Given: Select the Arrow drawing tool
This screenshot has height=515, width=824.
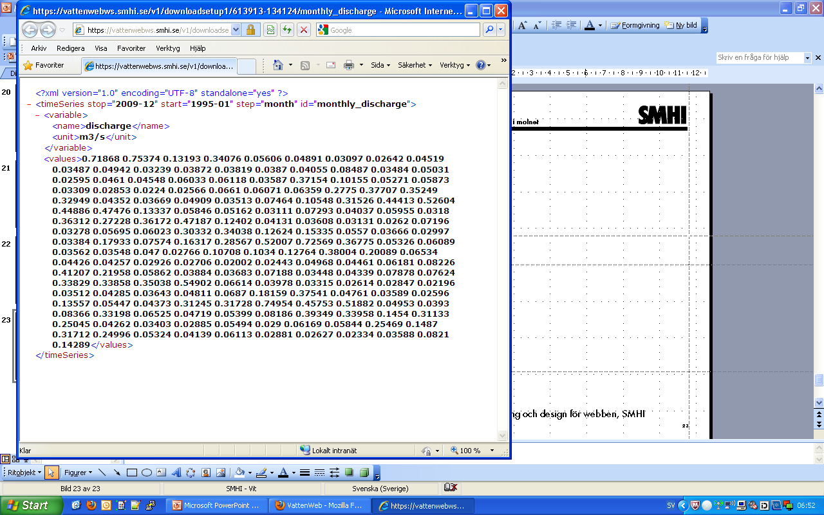Looking at the screenshot, I should 117,473.
